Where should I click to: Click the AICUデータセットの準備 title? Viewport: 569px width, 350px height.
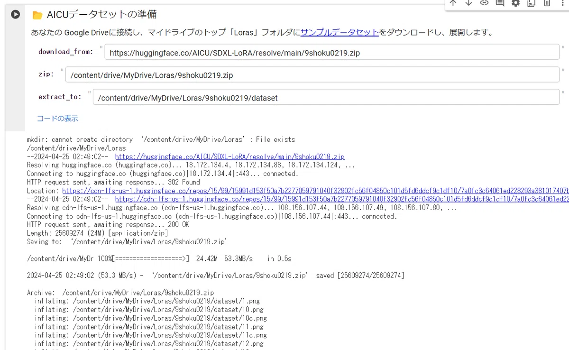point(101,15)
